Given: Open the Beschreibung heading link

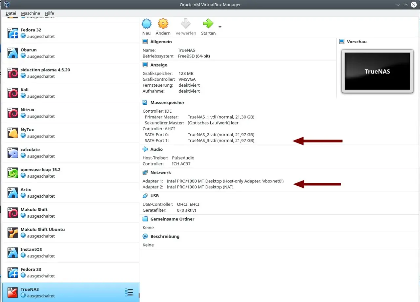Looking at the screenshot, I should [165, 236].
